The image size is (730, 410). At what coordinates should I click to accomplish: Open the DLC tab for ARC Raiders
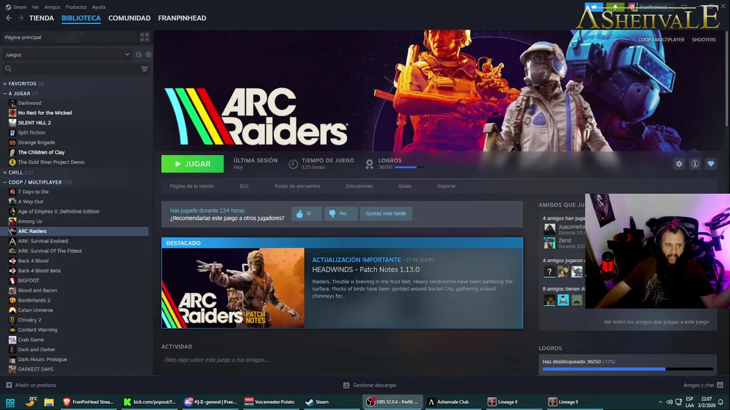pos(244,186)
